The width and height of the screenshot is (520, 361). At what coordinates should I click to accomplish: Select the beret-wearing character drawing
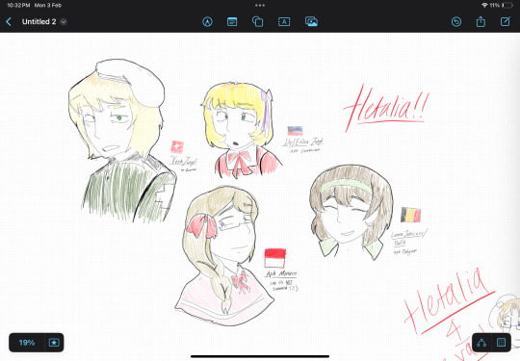pos(122,141)
